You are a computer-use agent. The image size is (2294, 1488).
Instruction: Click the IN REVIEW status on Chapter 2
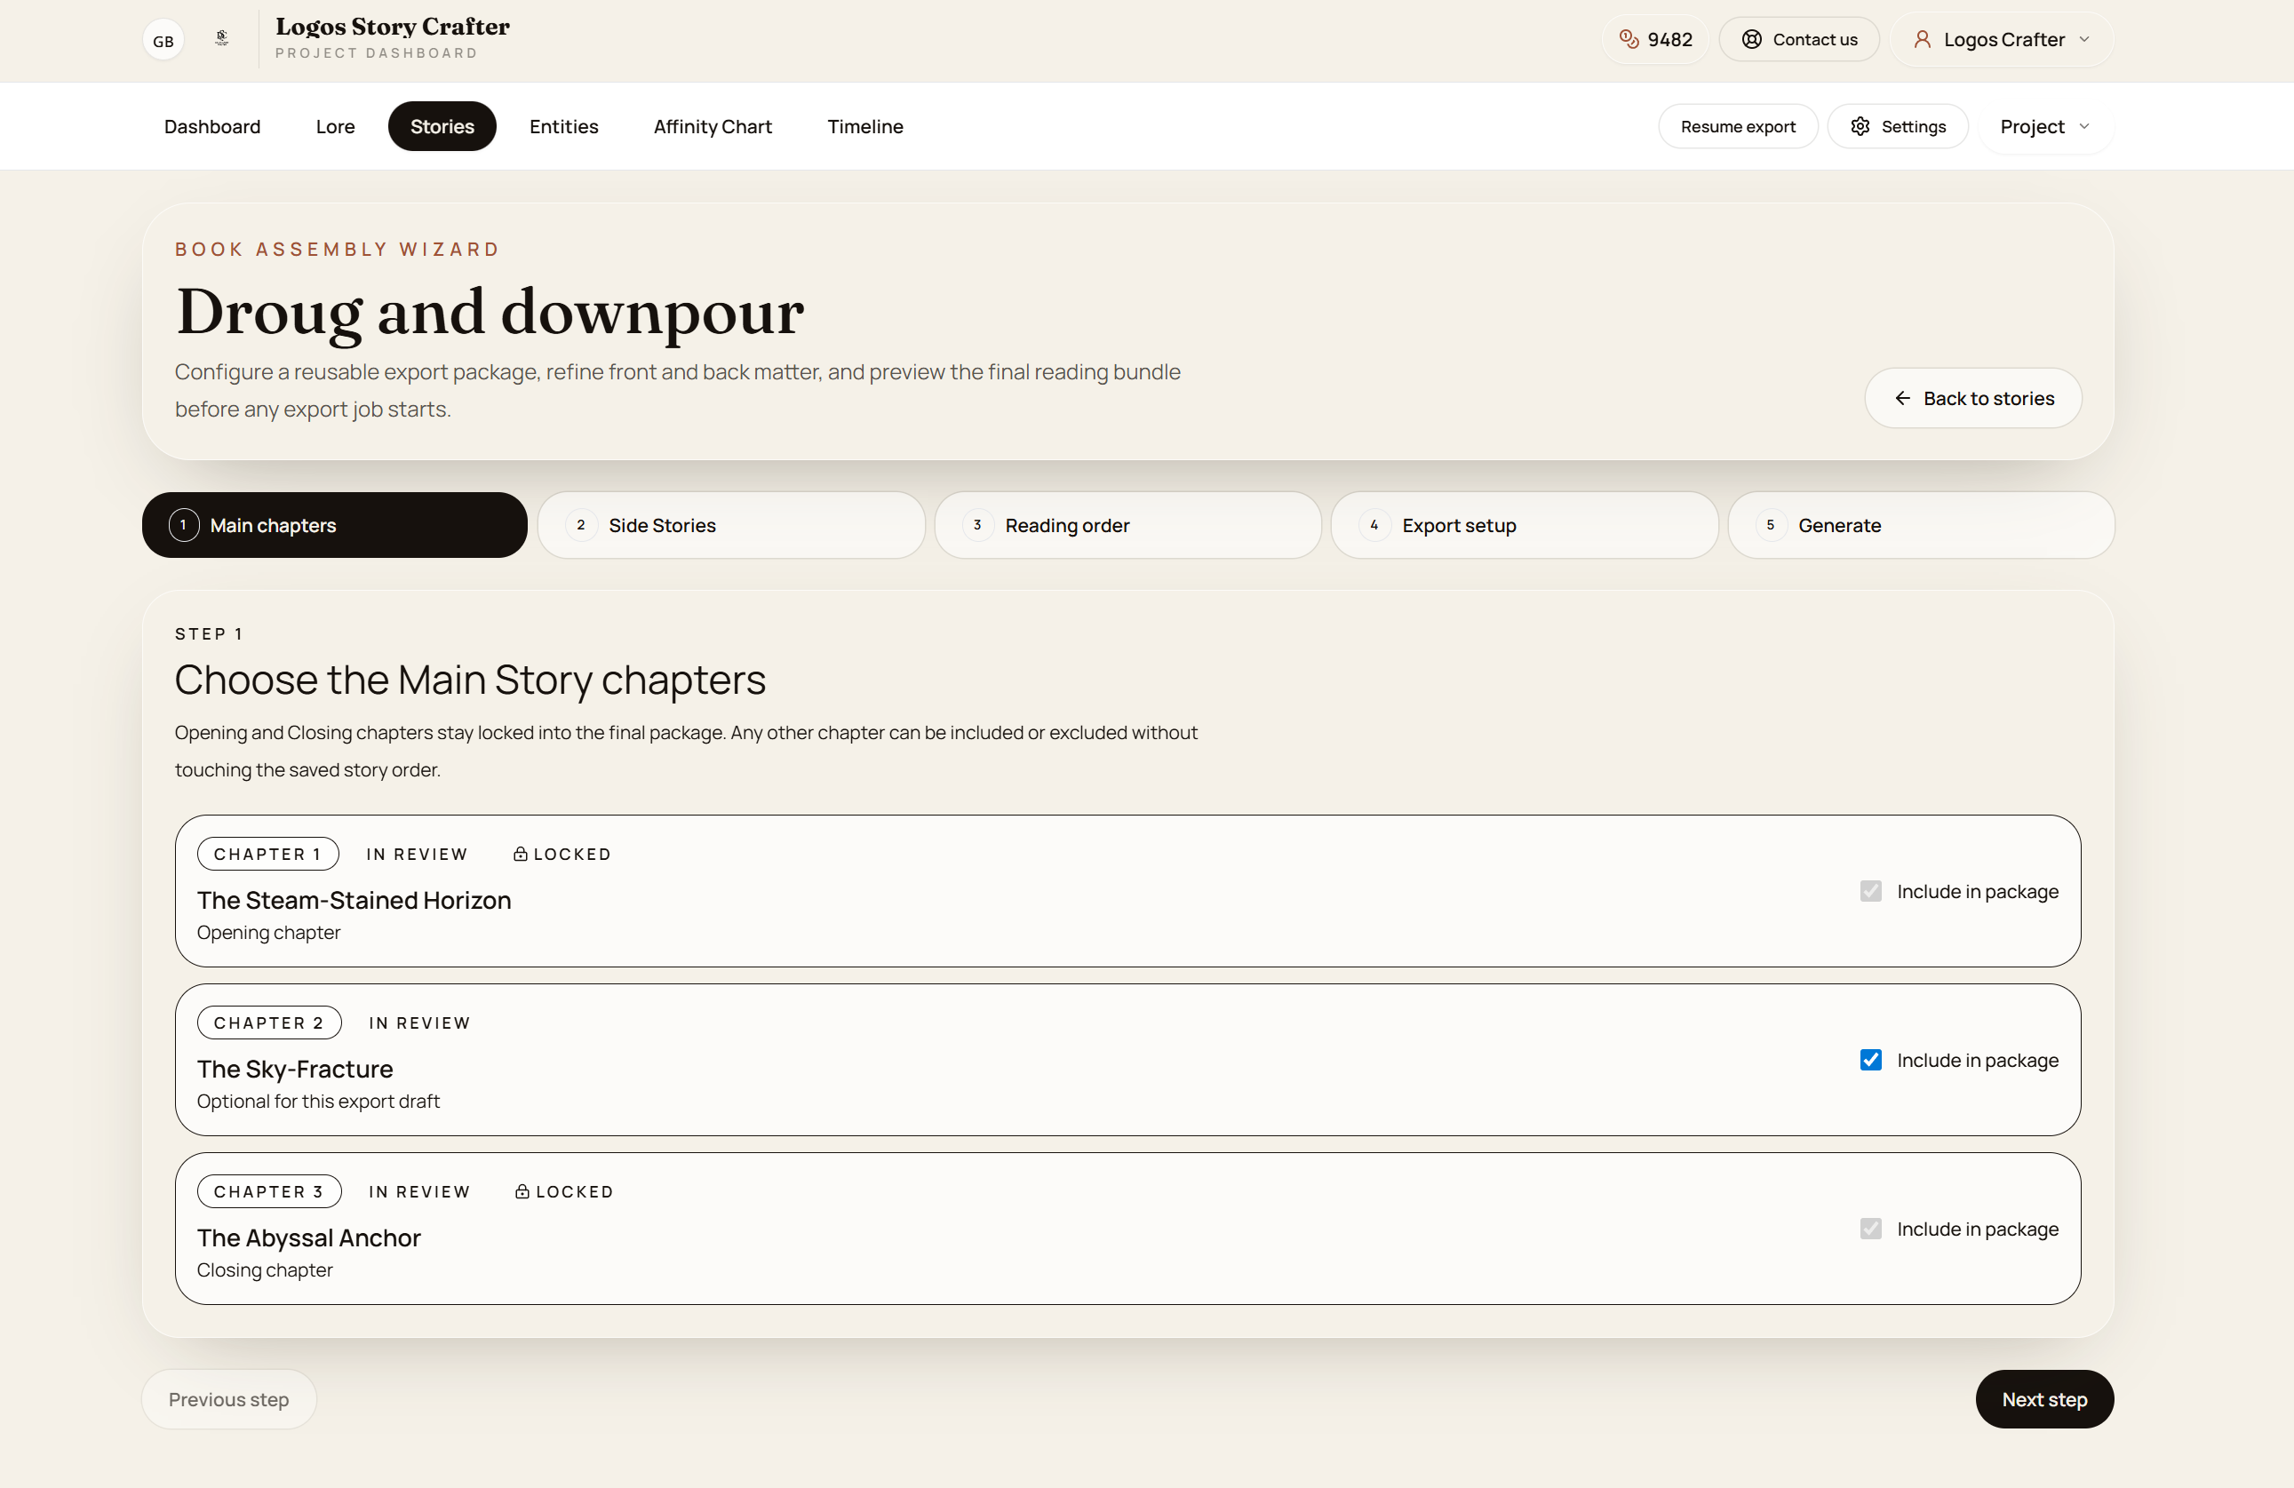(x=419, y=1023)
